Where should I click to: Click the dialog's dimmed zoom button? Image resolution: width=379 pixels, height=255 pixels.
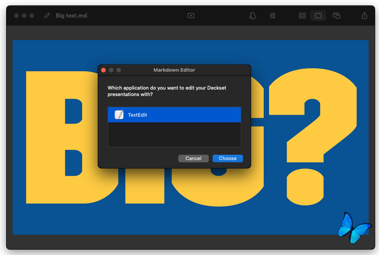[119, 70]
